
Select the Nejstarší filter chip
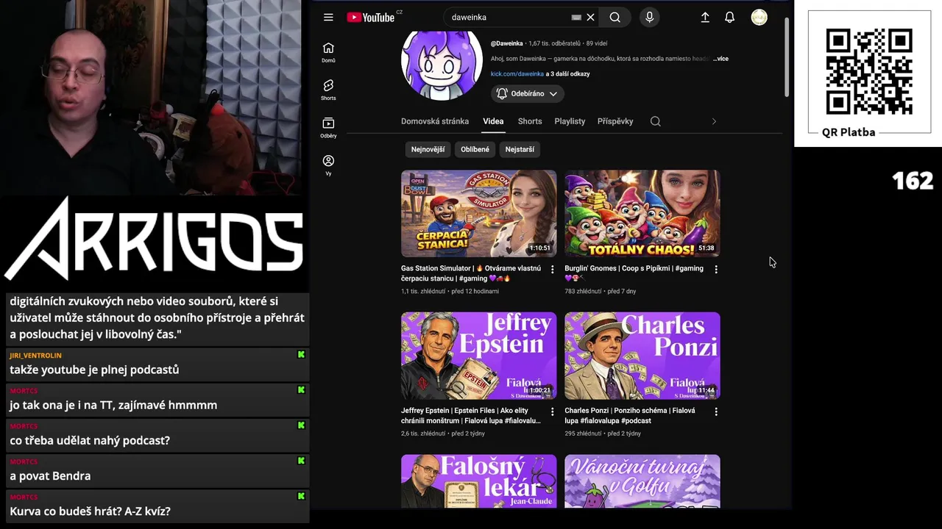pos(520,149)
